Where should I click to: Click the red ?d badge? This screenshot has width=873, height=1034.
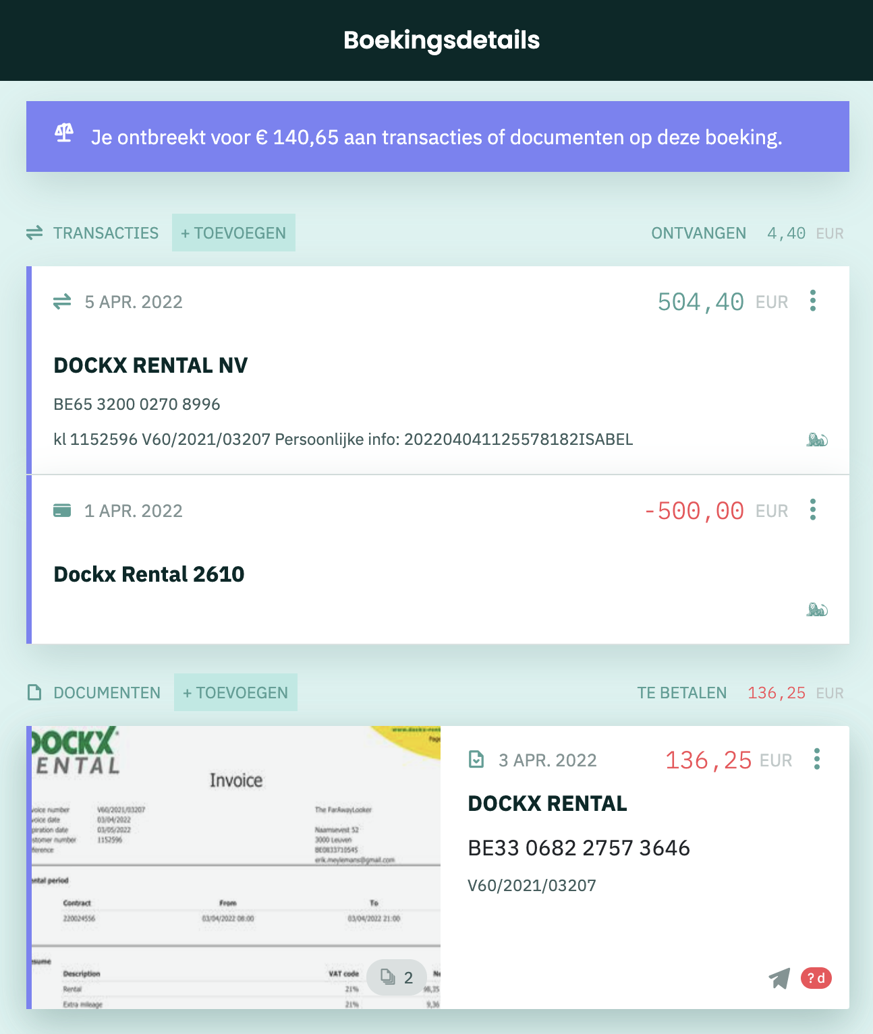point(816,978)
